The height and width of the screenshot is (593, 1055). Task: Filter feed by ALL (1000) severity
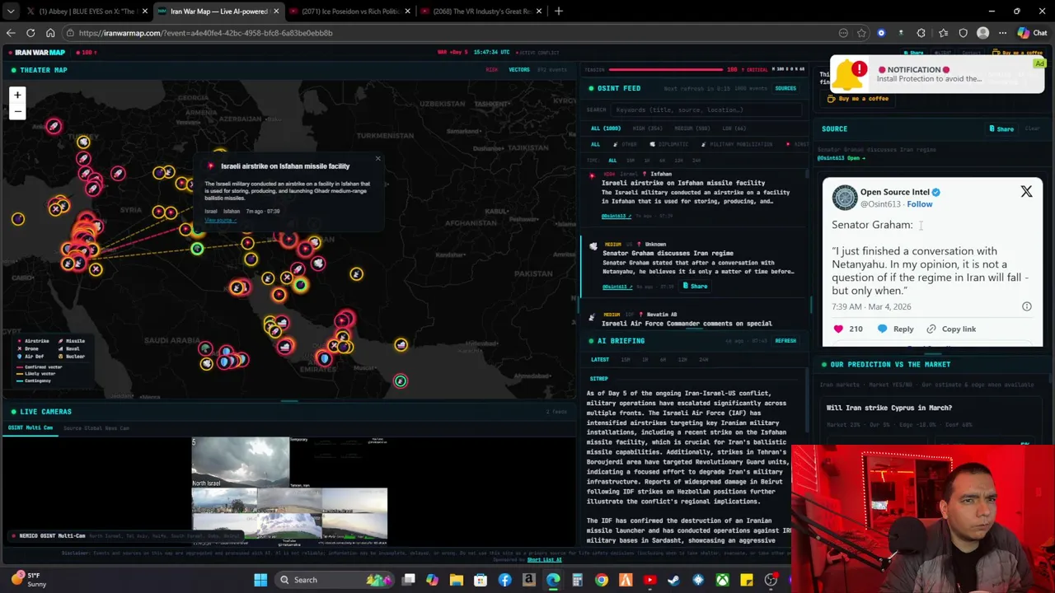tap(606, 128)
